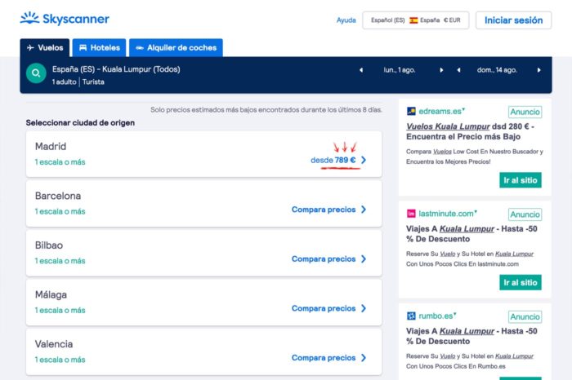The height and width of the screenshot is (380, 572).
Task: Go to next departure date after lun., 1 ago.
Action: coord(441,70)
